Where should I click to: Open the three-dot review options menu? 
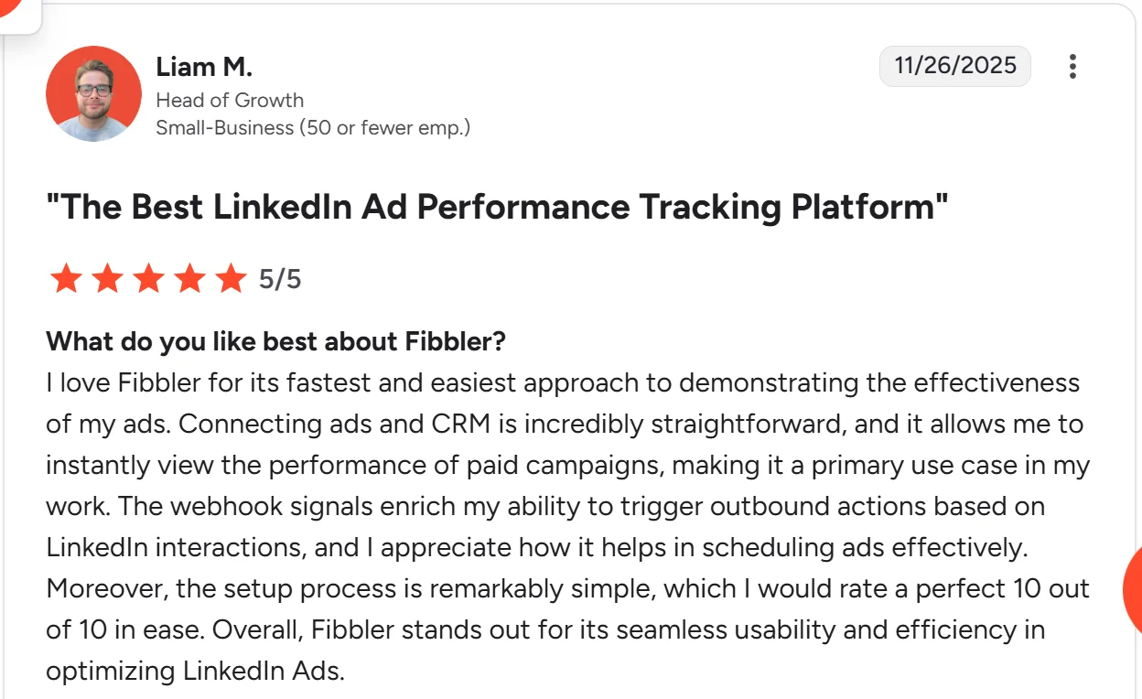pos(1072,67)
